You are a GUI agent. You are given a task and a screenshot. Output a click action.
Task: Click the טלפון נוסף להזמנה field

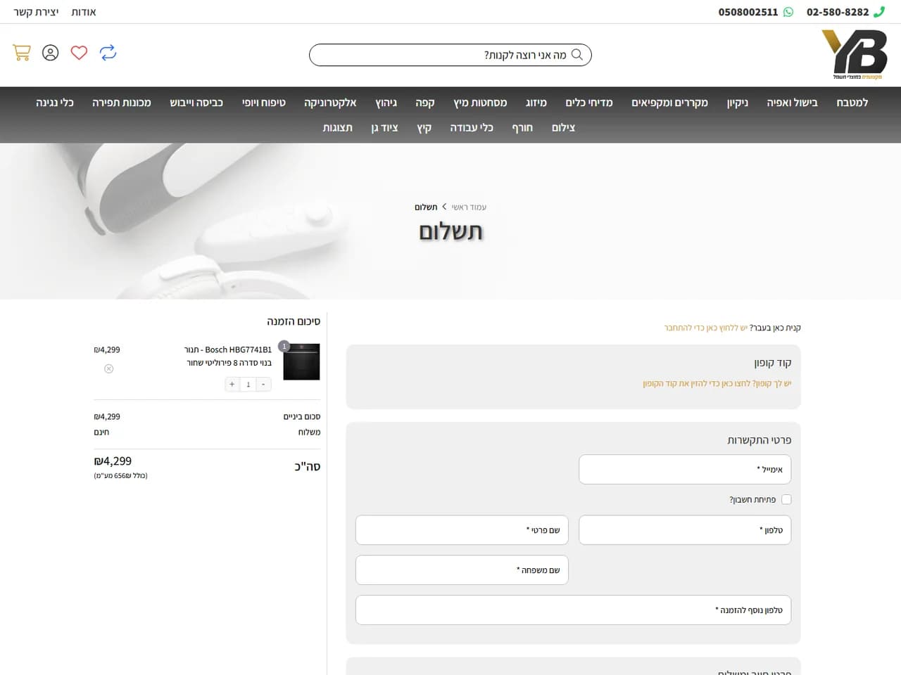(573, 610)
